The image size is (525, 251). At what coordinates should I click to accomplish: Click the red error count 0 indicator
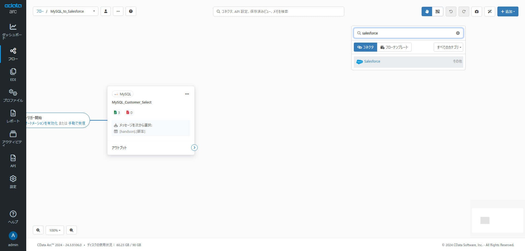[129, 113]
